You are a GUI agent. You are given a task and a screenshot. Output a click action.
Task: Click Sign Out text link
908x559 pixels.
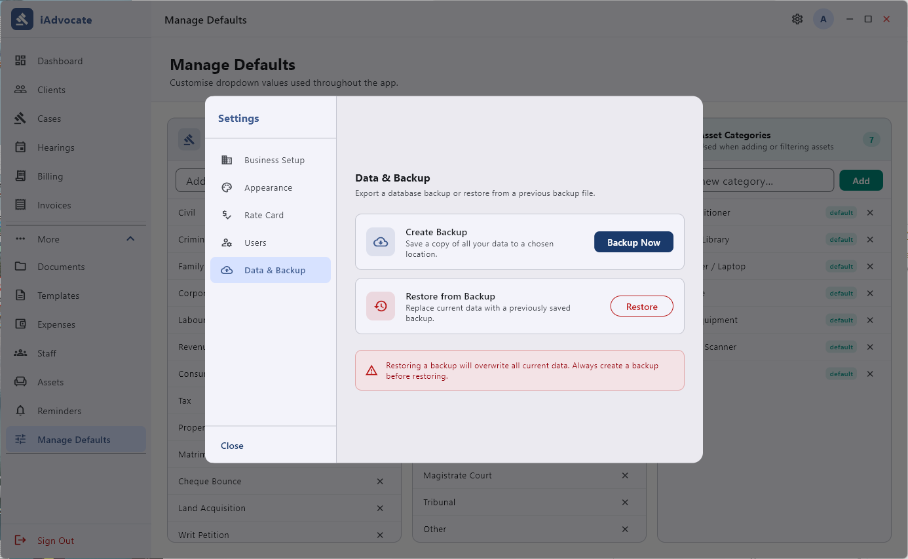click(56, 541)
